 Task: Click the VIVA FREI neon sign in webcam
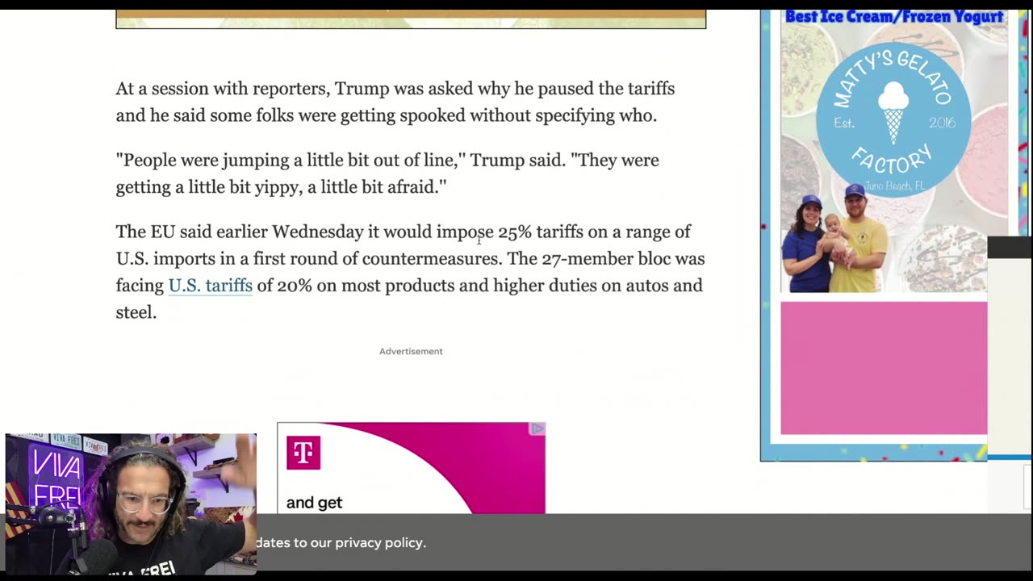tap(56, 478)
